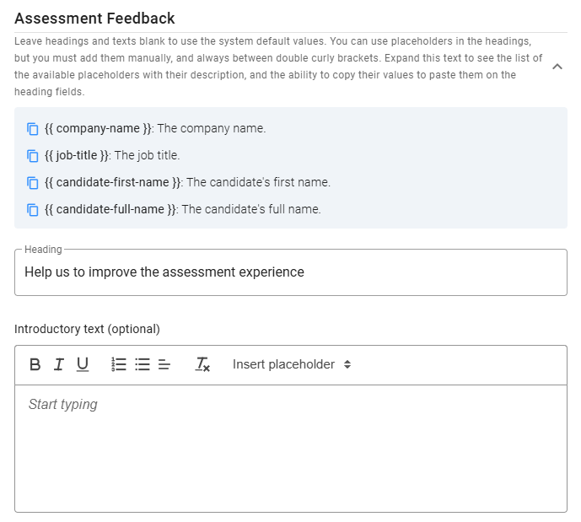Open the Insert placeholder dropdown

283,364
